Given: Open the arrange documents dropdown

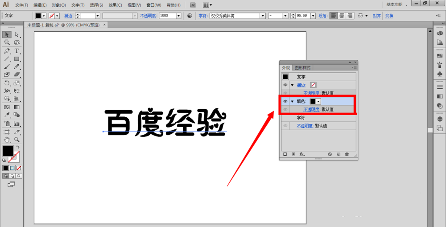Looking at the screenshot, I should [207, 5].
